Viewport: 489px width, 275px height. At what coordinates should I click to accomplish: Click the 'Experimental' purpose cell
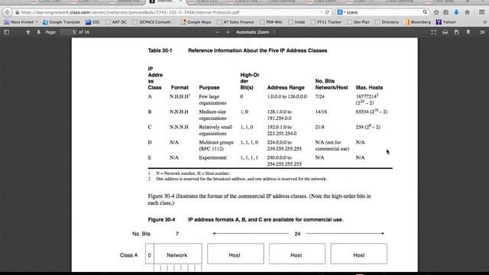212,158
